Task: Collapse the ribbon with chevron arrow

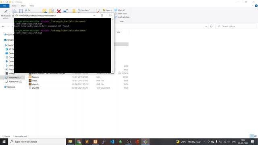Action: click(253, 6)
